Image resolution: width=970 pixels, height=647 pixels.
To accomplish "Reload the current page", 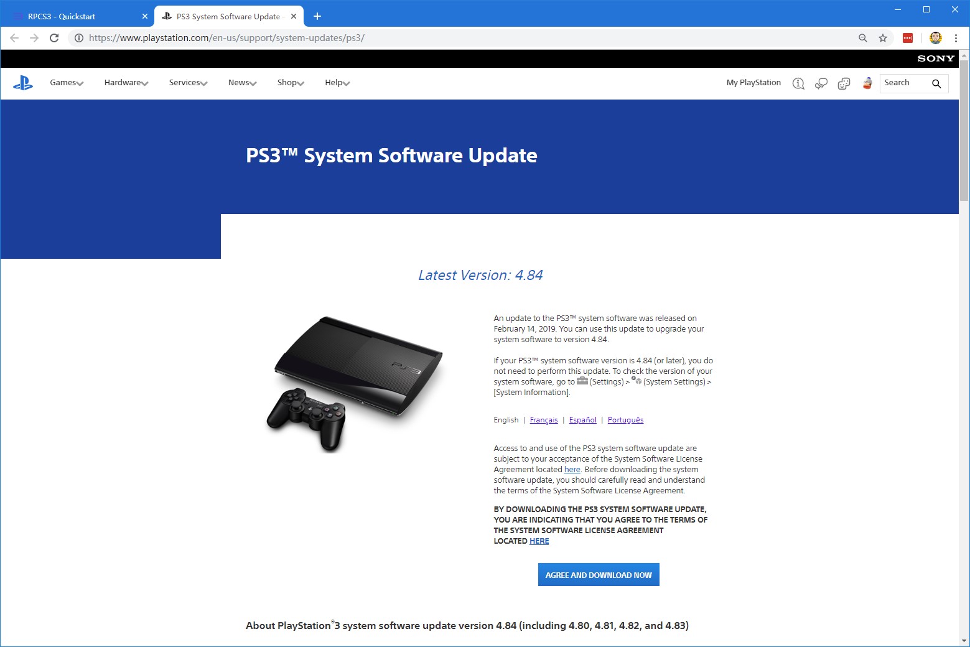I will 54,37.
